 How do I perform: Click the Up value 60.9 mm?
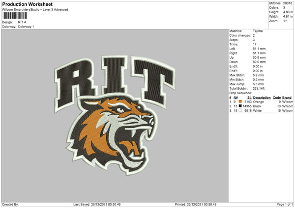tap(259, 57)
